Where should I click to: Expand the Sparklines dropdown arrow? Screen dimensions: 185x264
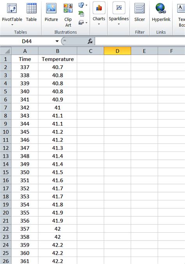tap(119, 24)
